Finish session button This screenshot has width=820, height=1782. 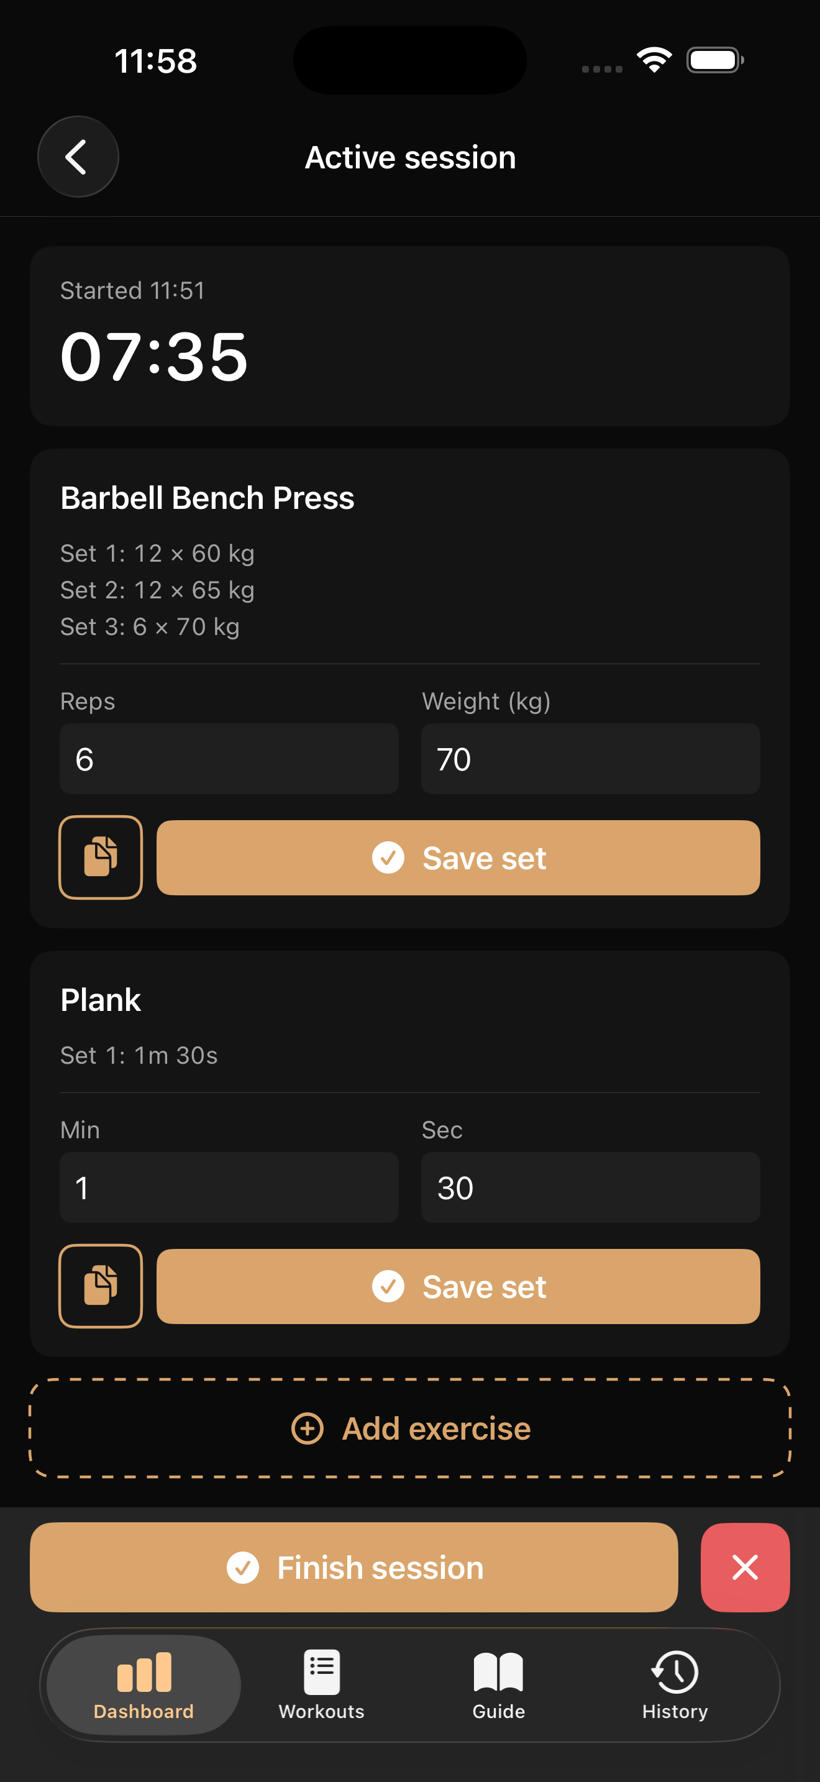354,1567
